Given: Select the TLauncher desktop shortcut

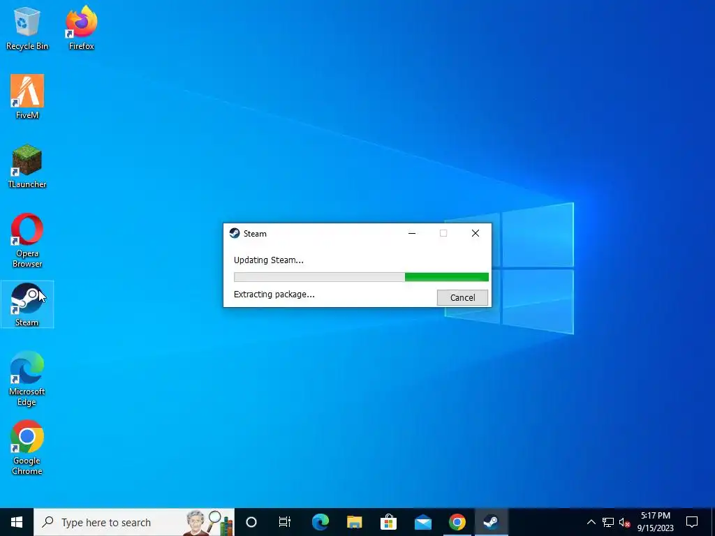Looking at the screenshot, I should 27,166.
